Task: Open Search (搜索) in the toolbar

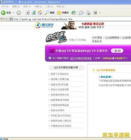Action: 50,13
